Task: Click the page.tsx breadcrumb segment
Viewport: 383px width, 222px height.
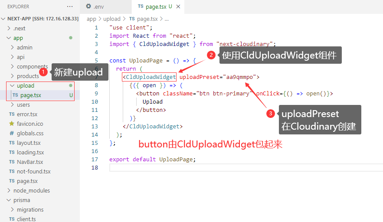Action: 147,19
